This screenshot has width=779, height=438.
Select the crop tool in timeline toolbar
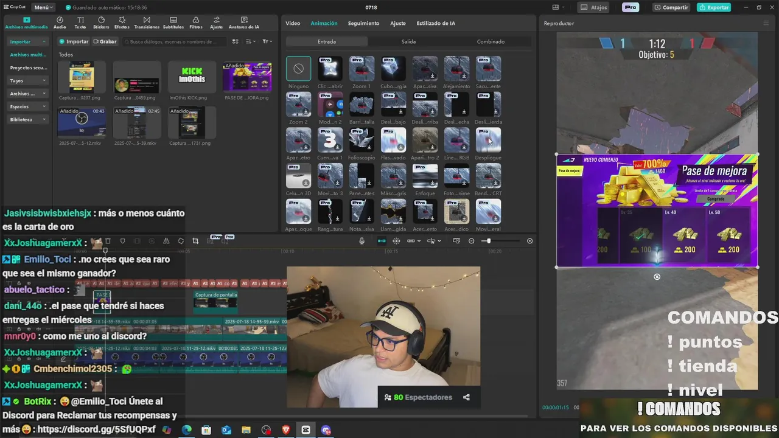click(195, 241)
